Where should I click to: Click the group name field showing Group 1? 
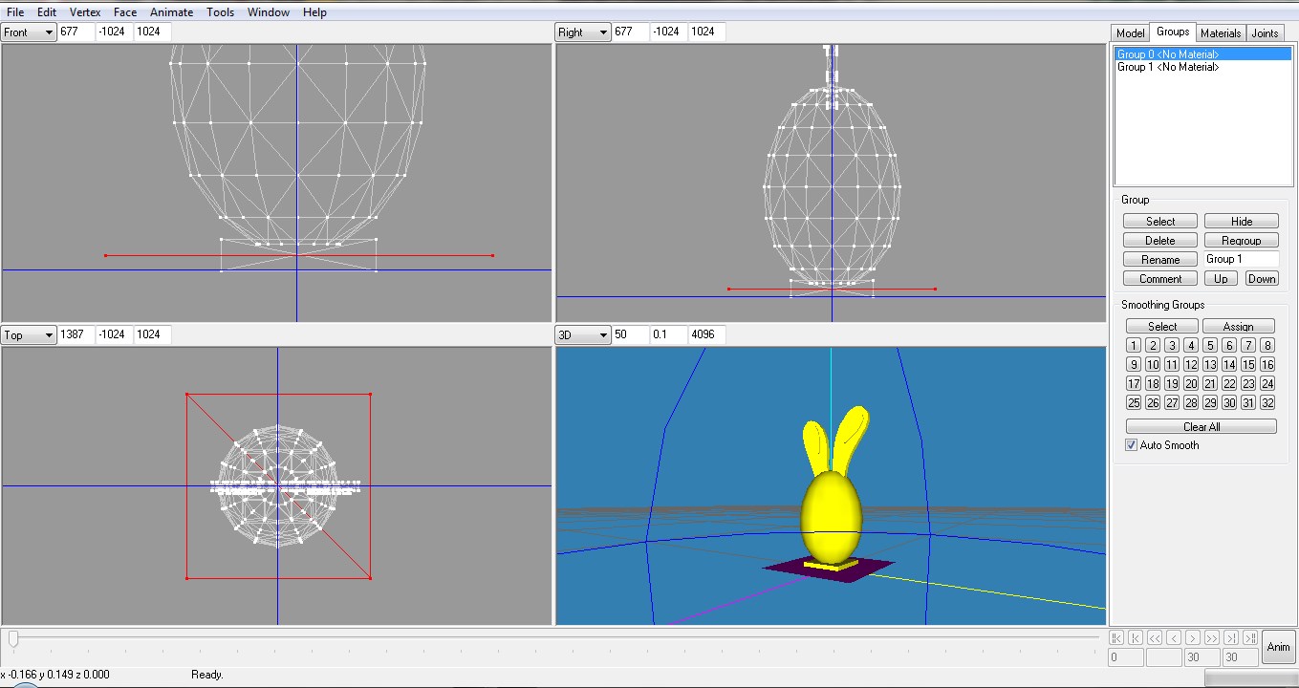coord(1242,259)
